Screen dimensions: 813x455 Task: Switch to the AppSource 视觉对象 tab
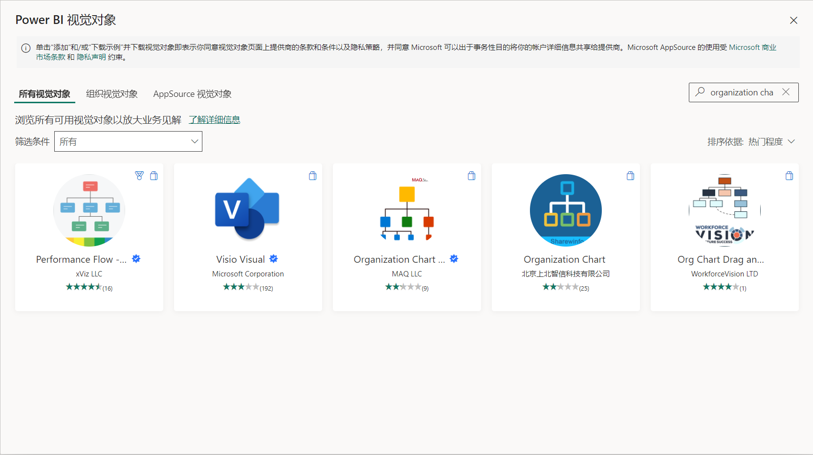[x=192, y=94]
